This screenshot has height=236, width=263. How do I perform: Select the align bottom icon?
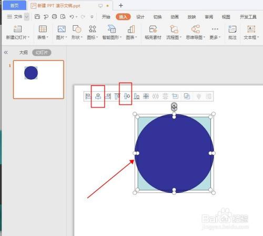pyautogui.click(x=137, y=96)
